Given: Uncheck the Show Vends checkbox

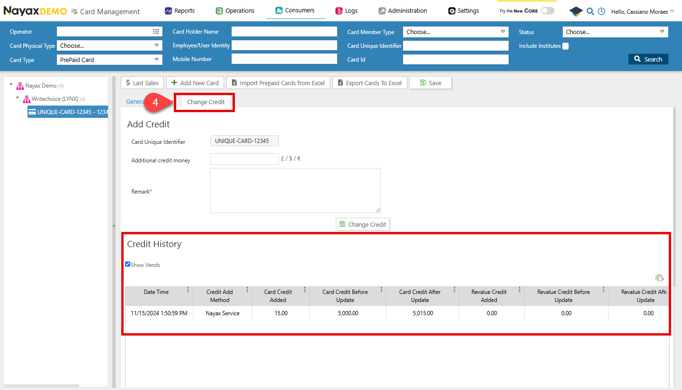Looking at the screenshot, I should click(x=127, y=264).
